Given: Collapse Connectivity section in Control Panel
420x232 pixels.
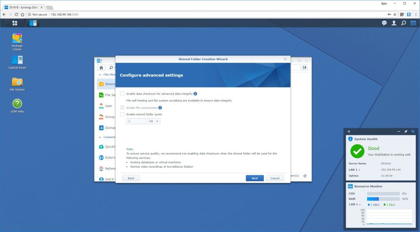Looking at the screenshot, I should (100, 137).
